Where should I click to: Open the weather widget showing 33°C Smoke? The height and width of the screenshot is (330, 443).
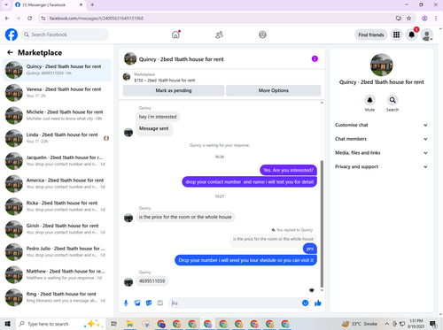(360, 324)
